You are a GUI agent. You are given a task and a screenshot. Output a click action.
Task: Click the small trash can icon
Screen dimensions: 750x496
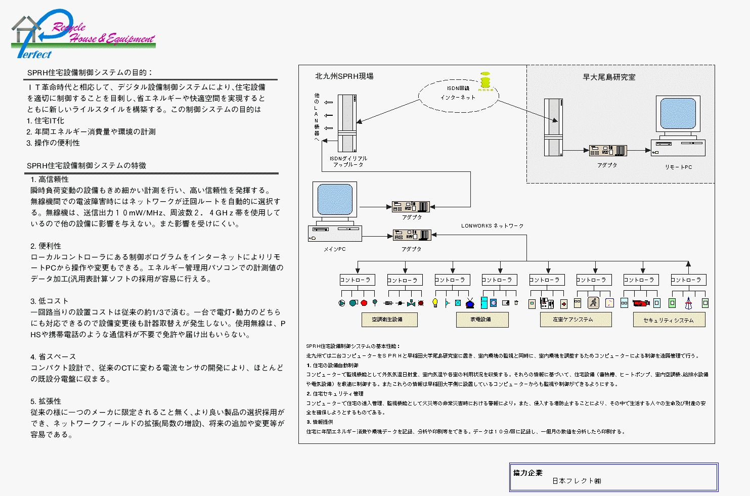(x=516, y=303)
